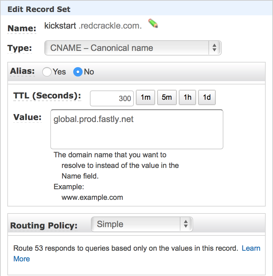
Task: Open the Learn More link
Action: click(x=251, y=248)
